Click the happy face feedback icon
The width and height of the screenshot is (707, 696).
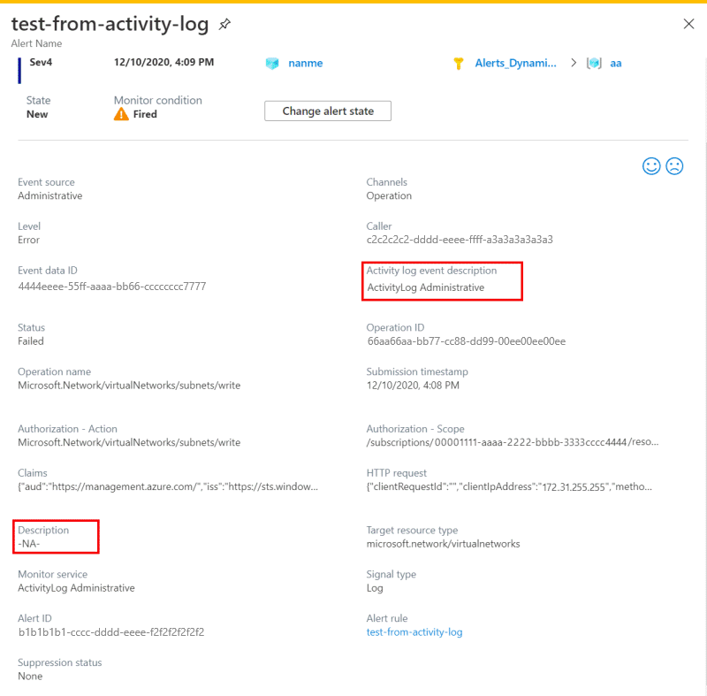pyautogui.click(x=651, y=166)
